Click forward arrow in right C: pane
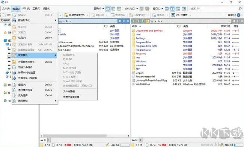 pyautogui.click(x=138, y=21)
